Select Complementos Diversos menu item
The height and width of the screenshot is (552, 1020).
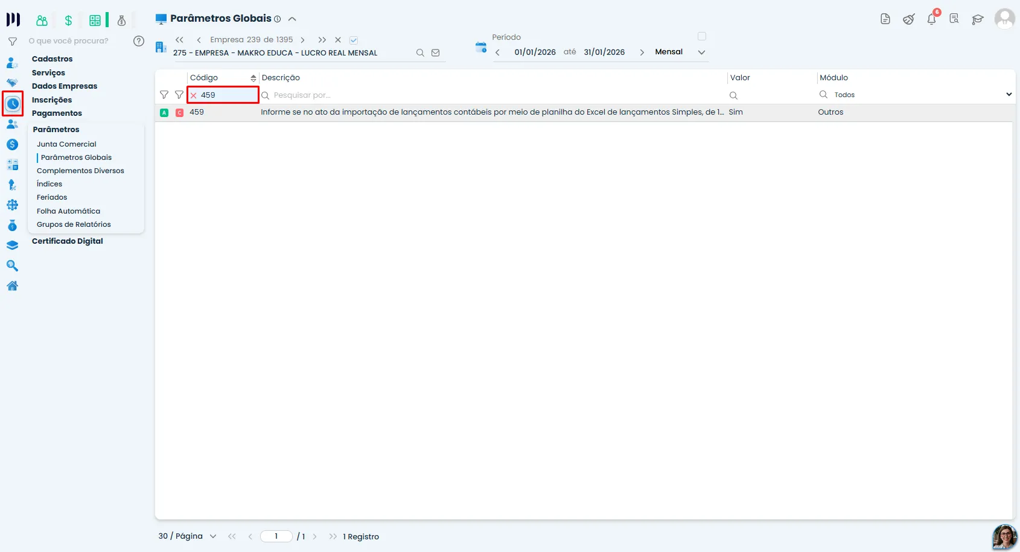click(x=80, y=171)
